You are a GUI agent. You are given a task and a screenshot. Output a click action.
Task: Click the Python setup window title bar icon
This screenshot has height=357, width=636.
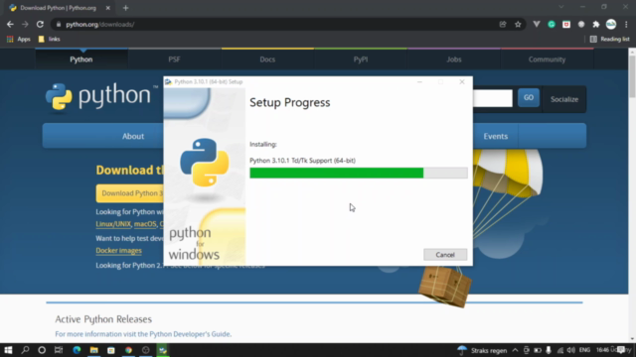click(x=168, y=81)
